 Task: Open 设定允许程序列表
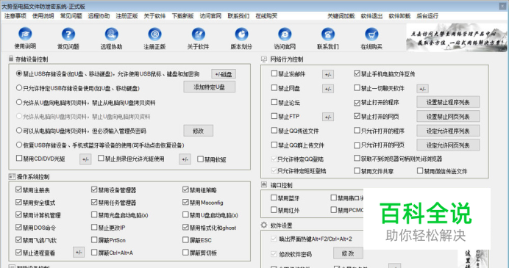(448, 131)
